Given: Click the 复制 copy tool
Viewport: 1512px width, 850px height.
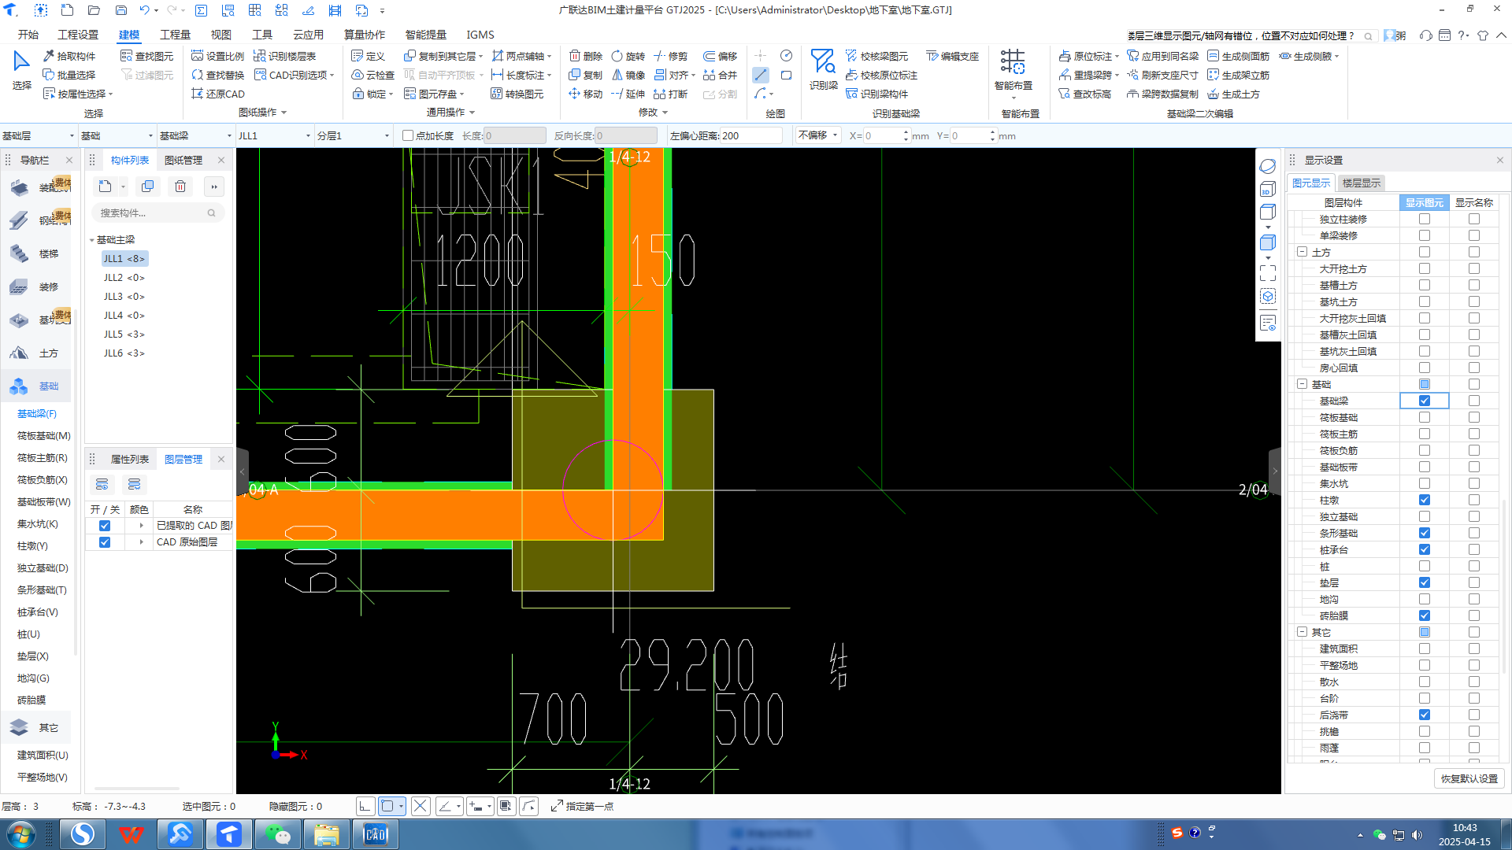Looking at the screenshot, I should pyautogui.click(x=586, y=75).
